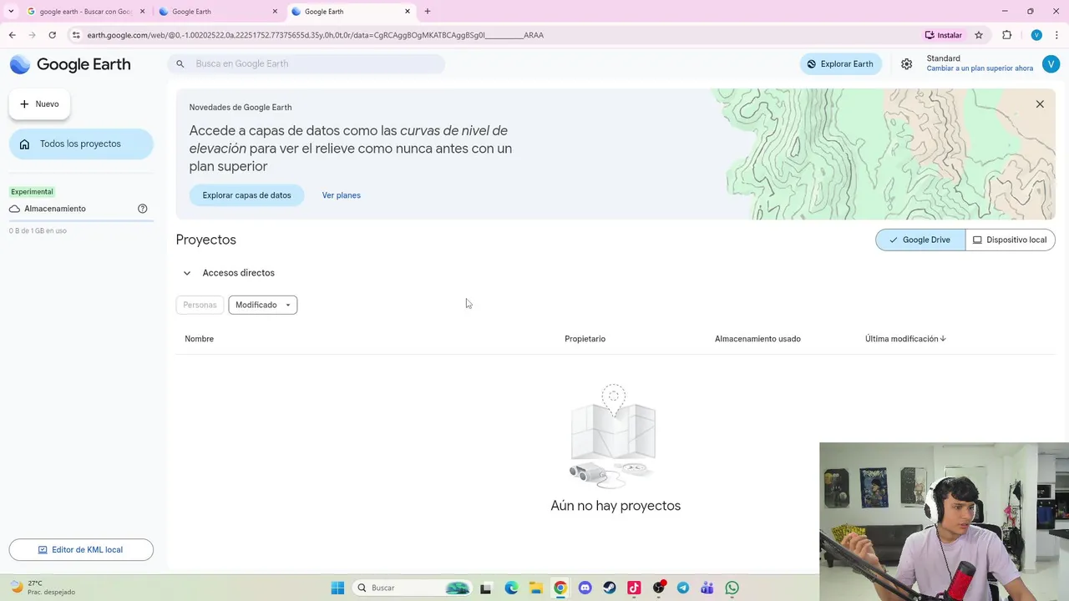1069x601 pixels.
Task: Click the search magnifier icon
Action: click(x=180, y=63)
